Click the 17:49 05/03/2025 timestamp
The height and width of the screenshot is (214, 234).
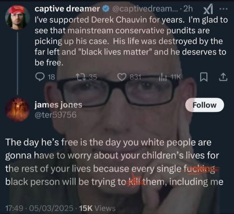click(39, 208)
